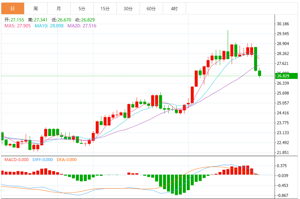Click the 22.492 price axis label
This screenshot has height=199, width=300.
point(283,143)
